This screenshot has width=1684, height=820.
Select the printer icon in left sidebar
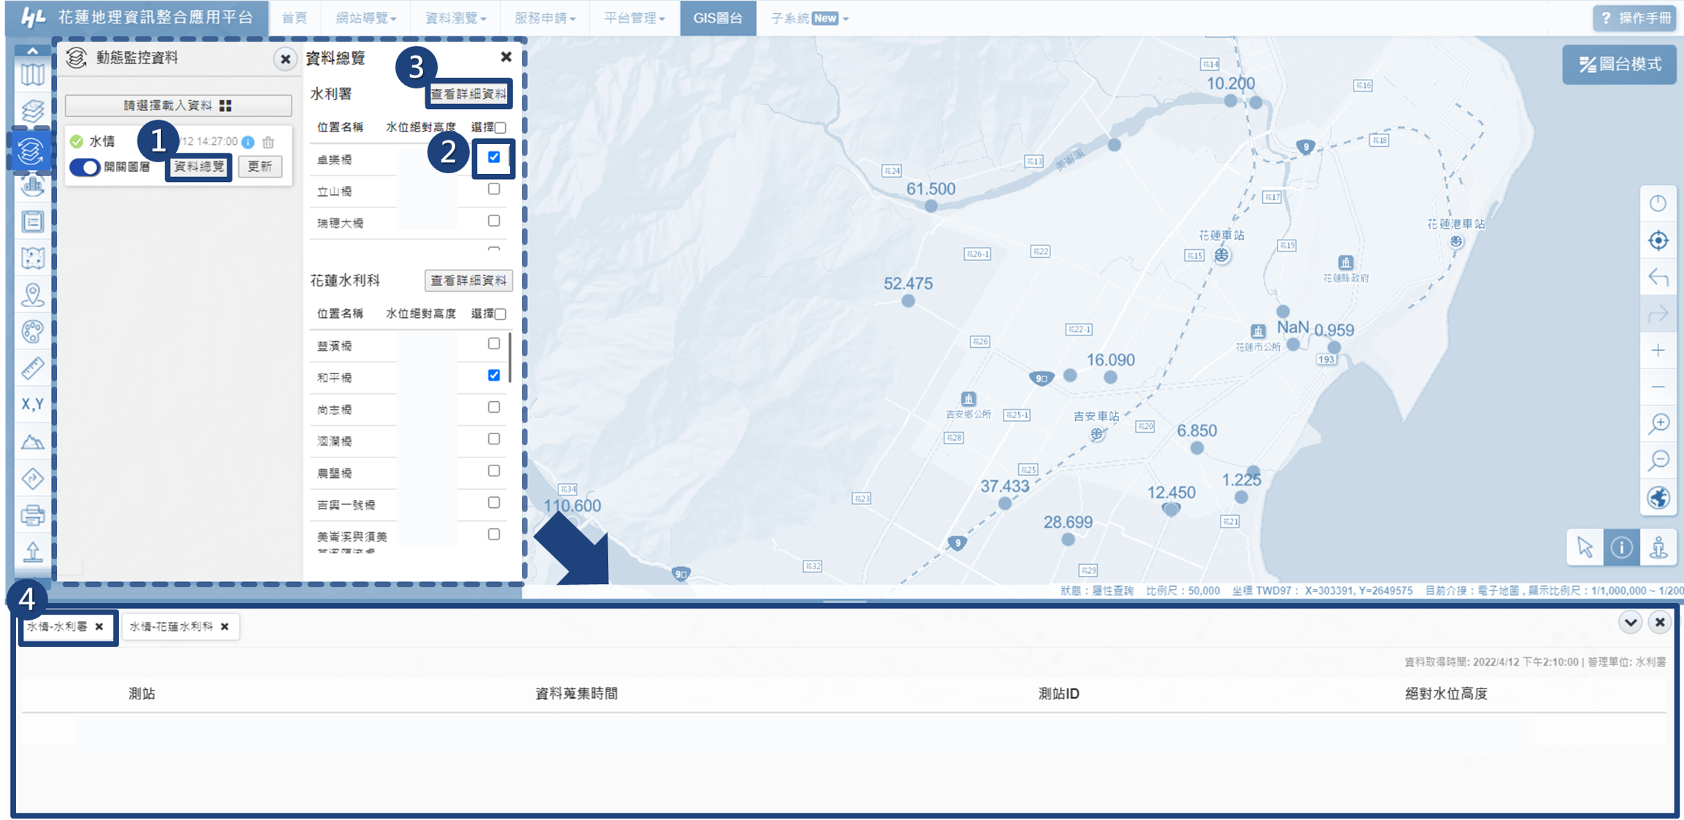tap(32, 515)
